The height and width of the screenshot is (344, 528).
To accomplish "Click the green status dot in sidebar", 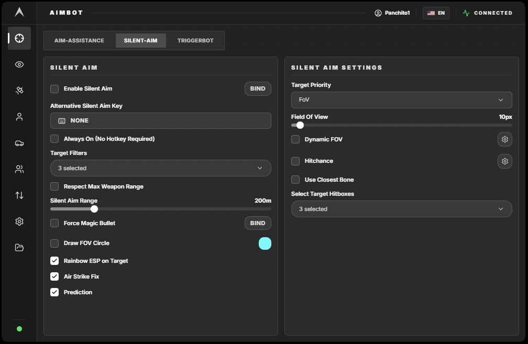I will point(19,329).
